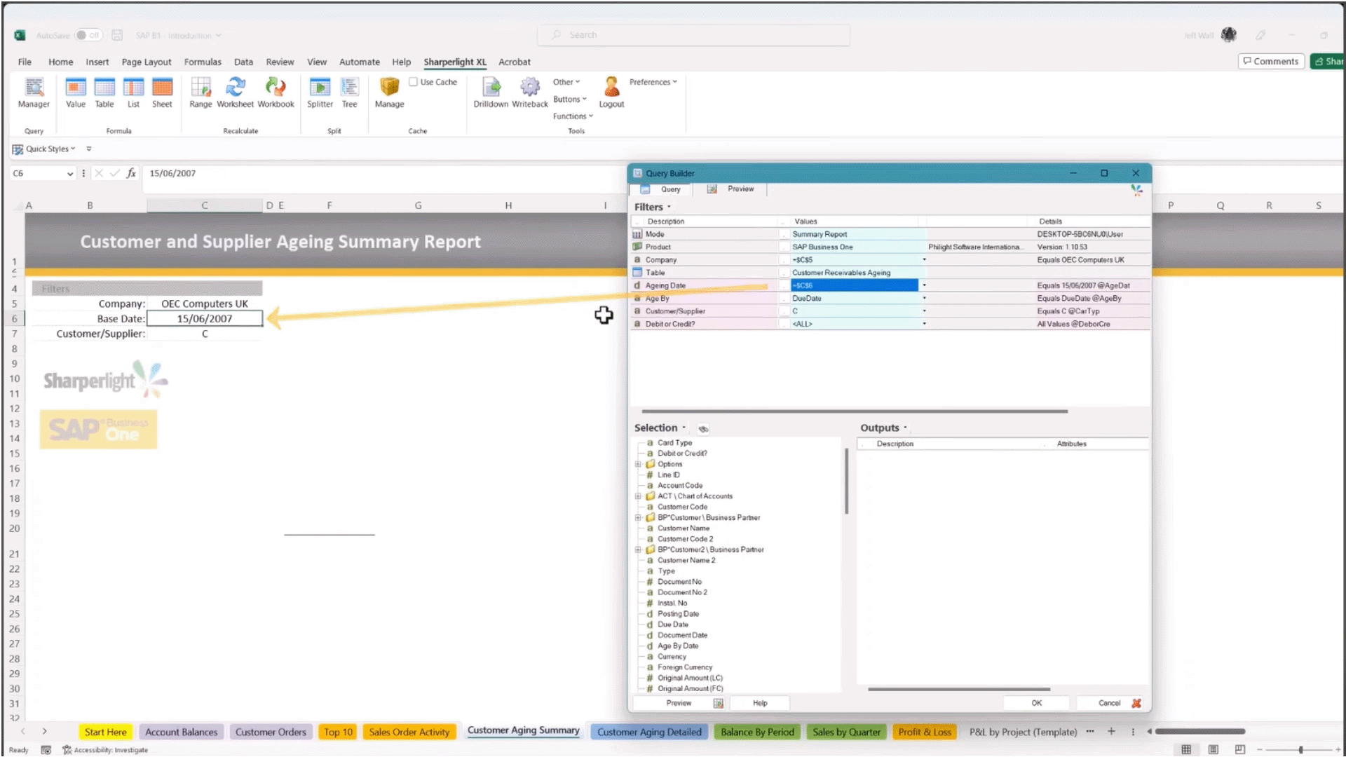The width and height of the screenshot is (1346, 757).
Task: Expand ACT \ Chart of Accounts folder
Action: (x=638, y=496)
